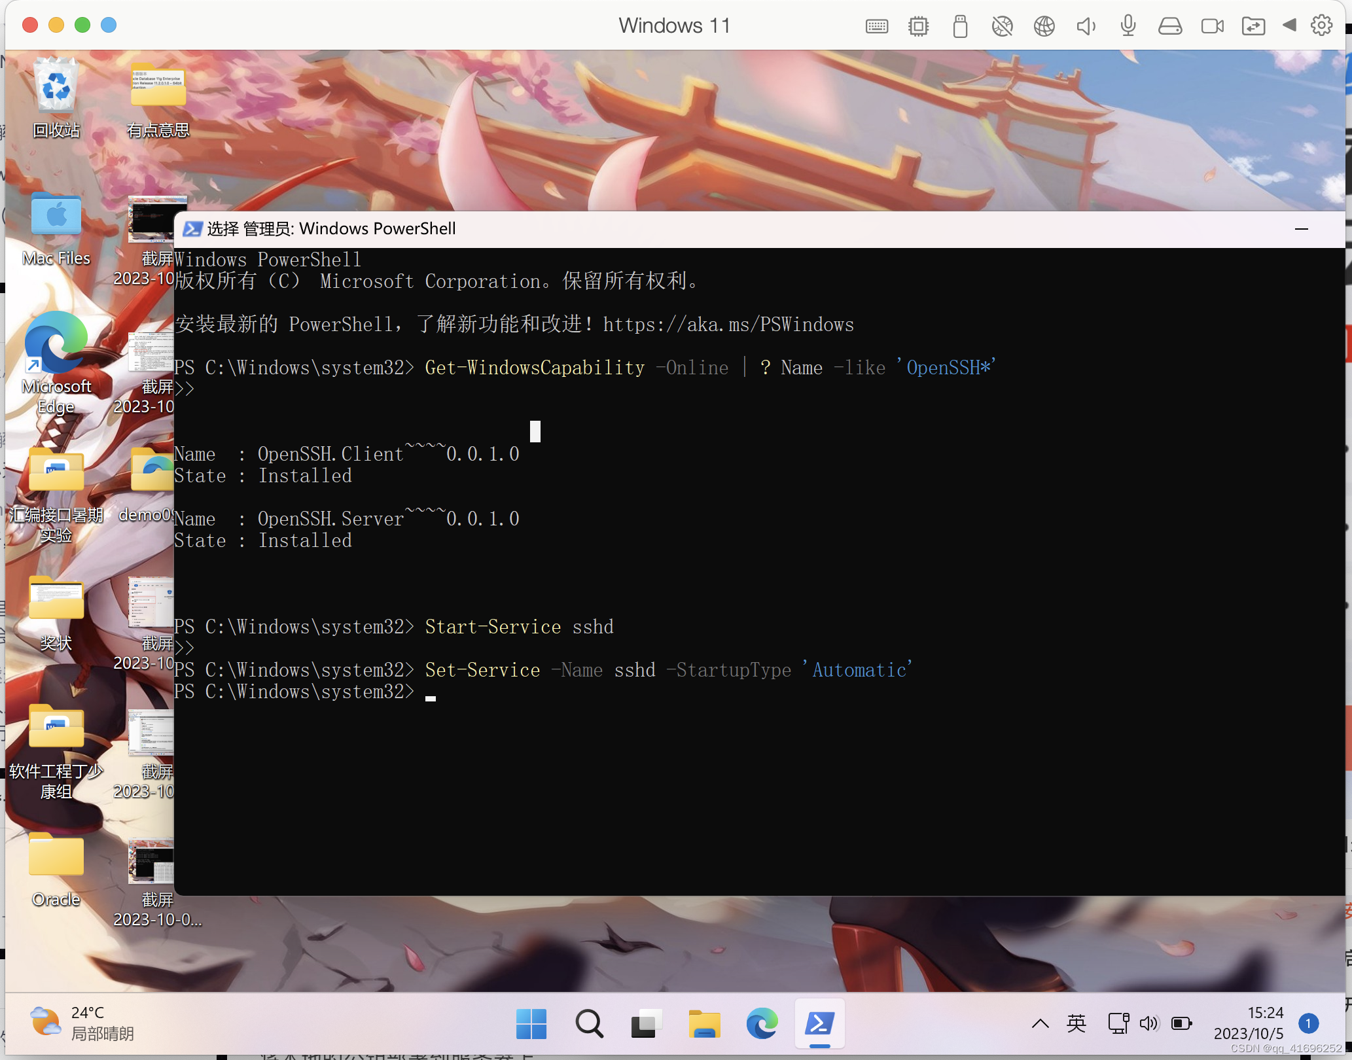Click the green fullscreen button of VM window
The height and width of the screenshot is (1060, 1352).
pos(82,25)
